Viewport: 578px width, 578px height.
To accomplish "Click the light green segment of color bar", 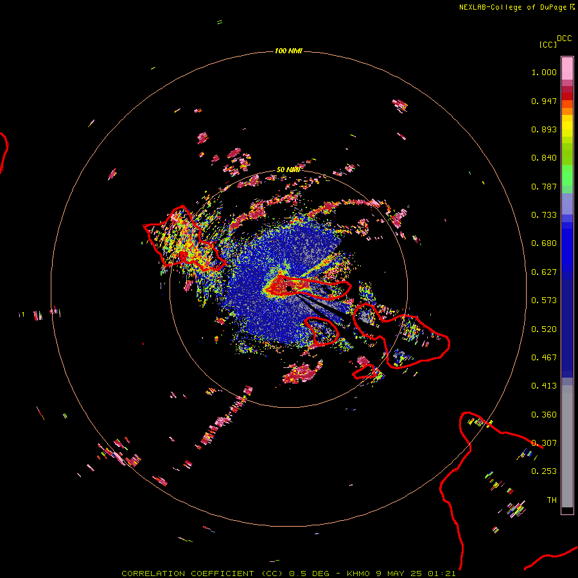I will (x=567, y=175).
